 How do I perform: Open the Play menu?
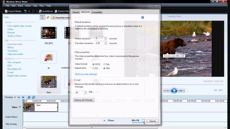click(42, 6)
